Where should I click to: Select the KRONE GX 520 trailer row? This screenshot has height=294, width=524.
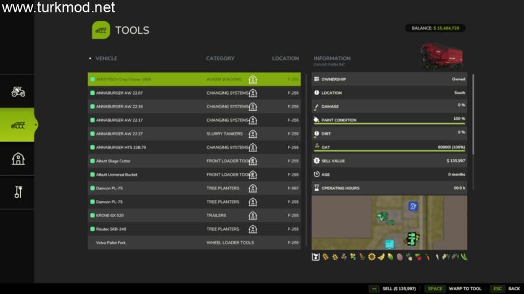[x=194, y=215]
